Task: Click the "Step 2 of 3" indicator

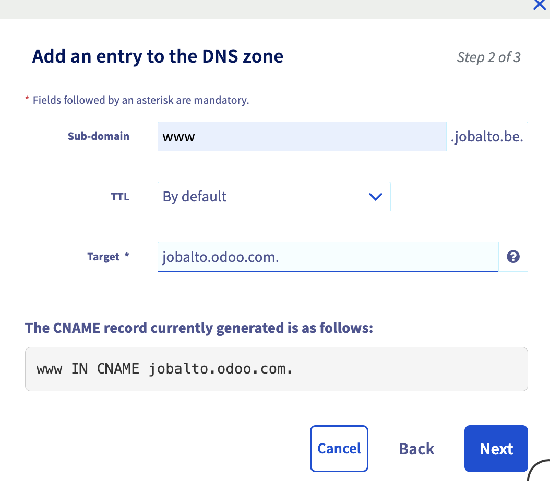Action: 488,57
